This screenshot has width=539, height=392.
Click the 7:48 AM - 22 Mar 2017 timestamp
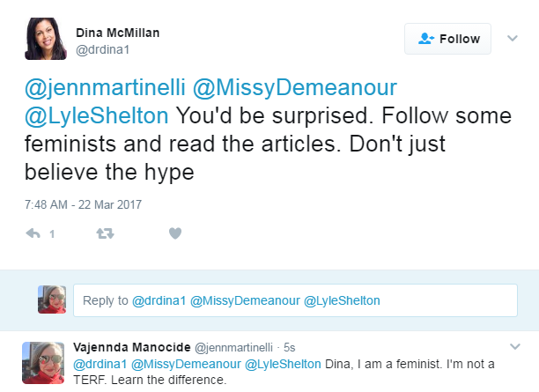coord(83,204)
